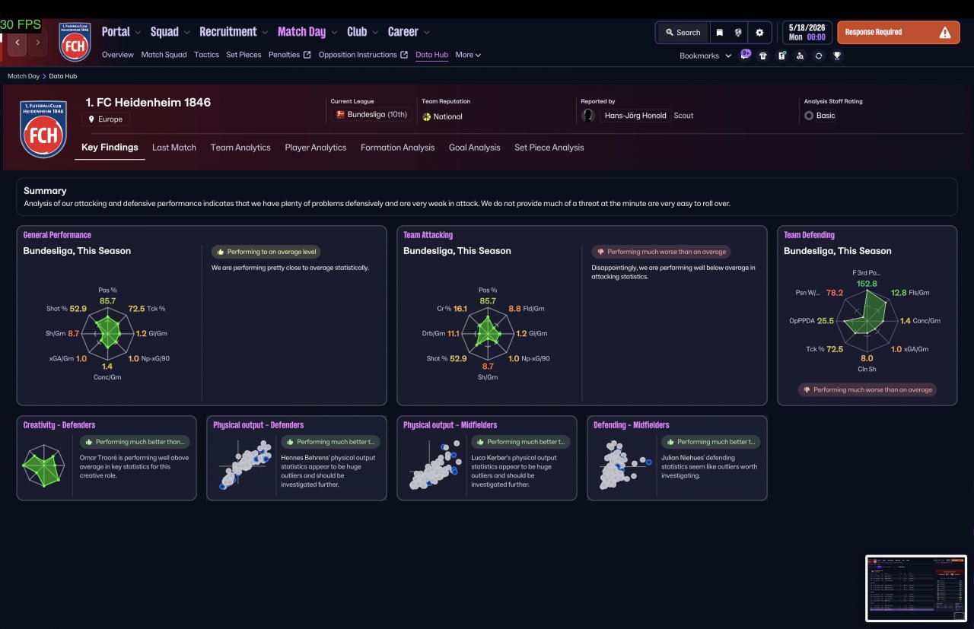Click the player search icon in bookmarks bar
The image size is (974, 629).
[800, 56]
